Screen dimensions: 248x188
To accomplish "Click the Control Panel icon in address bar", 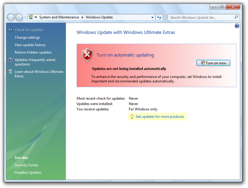I will click(x=31, y=17).
